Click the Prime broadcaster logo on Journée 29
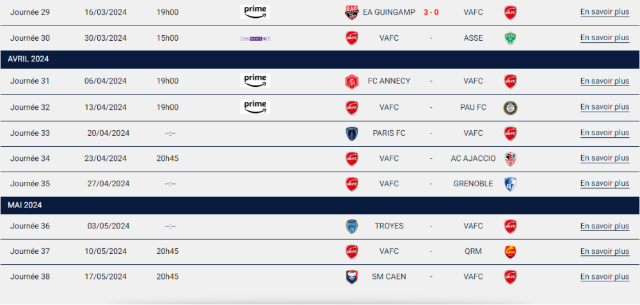Screen dimensions: 640x305 click(255, 12)
